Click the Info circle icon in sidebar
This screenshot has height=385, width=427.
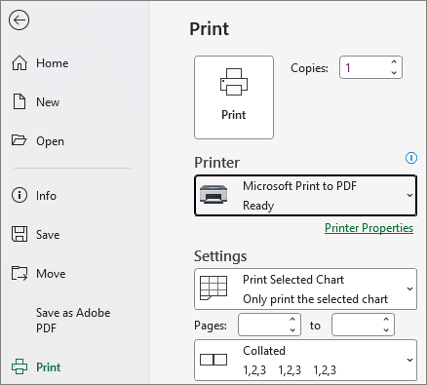[19, 196]
